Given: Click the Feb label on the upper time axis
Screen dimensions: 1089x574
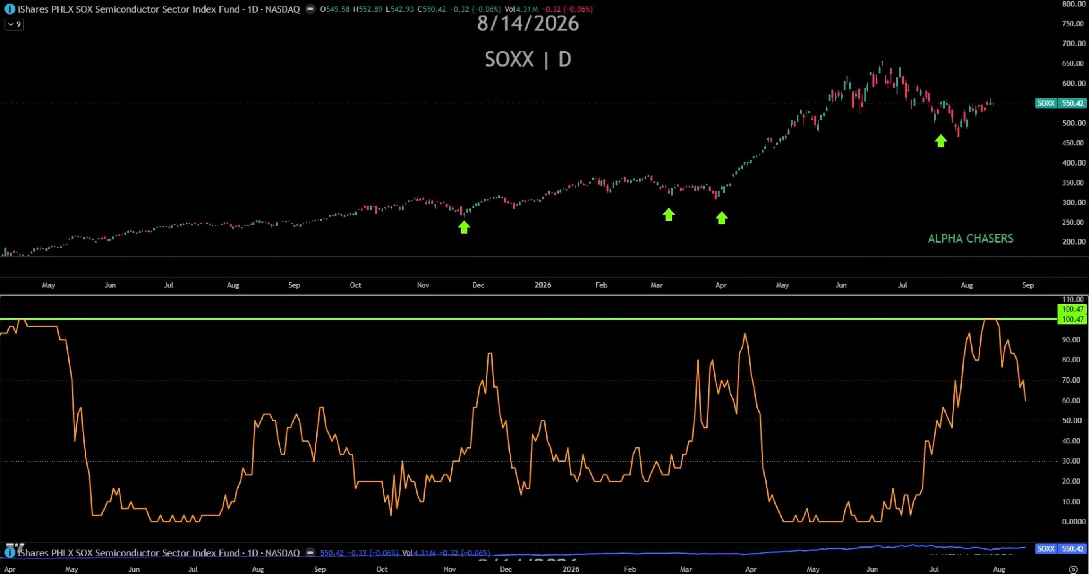Looking at the screenshot, I should [601, 285].
